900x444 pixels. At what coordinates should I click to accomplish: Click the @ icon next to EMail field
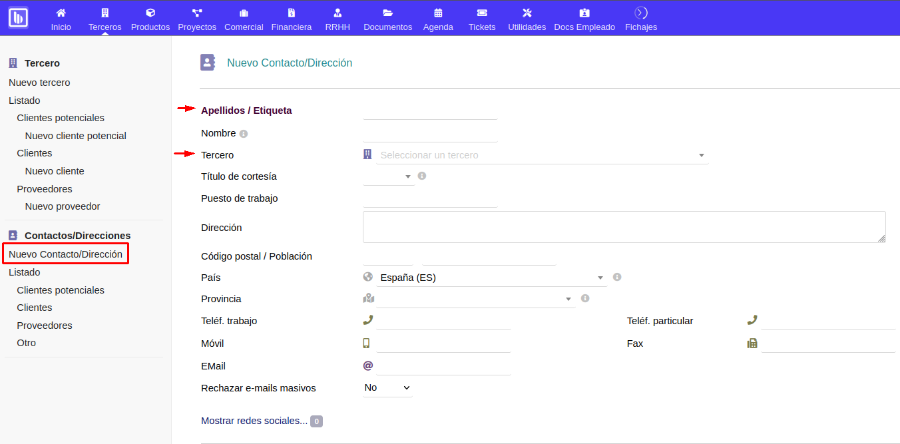click(367, 365)
